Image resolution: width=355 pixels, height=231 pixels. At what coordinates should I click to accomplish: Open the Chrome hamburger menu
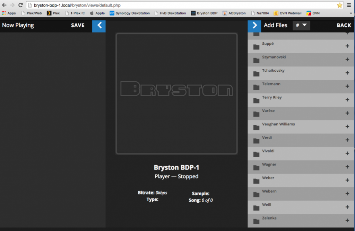point(349,5)
